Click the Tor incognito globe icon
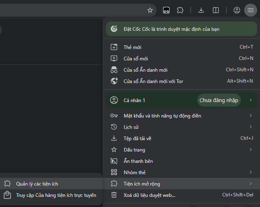The height and width of the screenshot is (207, 260). (114, 81)
